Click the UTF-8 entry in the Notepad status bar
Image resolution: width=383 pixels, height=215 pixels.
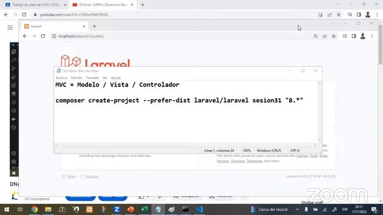[294, 150]
